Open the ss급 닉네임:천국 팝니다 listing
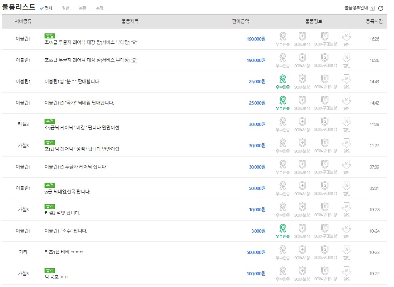The height and width of the screenshot is (287, 394). (67, 192)
